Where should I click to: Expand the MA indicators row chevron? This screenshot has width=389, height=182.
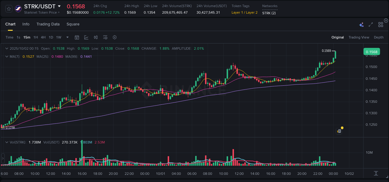point(7,57)
